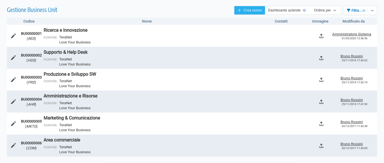Click the Crea nuovo button
The height and width of the screenshot is (163, 384).
click(249, 10)
